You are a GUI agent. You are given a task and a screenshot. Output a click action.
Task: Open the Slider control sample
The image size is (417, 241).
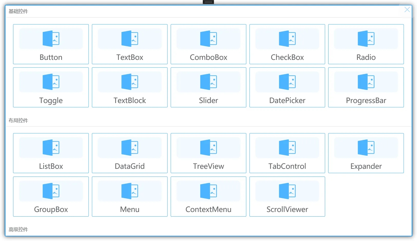[x=208, y=87]
